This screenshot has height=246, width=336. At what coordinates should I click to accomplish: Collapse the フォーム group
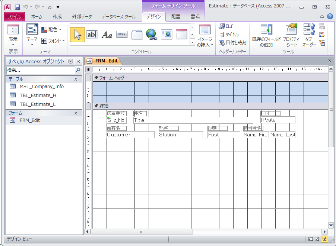click(76, 113)
